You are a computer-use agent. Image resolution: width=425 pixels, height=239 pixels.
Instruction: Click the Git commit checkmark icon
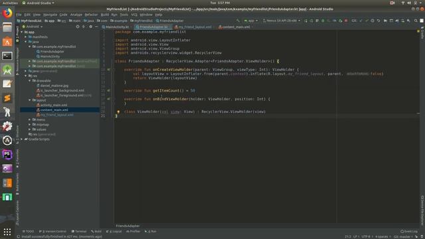(x=367, y=21)
